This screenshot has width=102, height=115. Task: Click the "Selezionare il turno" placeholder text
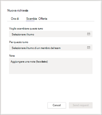[23, 34]
